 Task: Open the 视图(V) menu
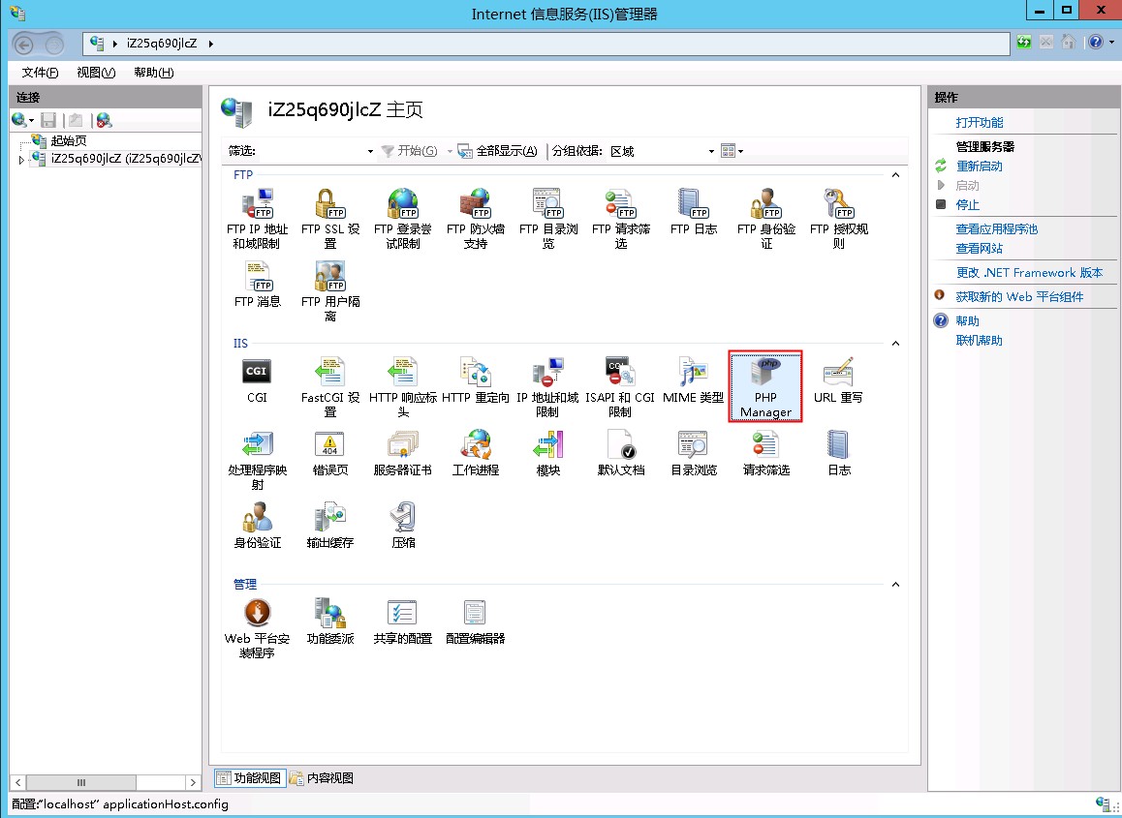(96, 73)
